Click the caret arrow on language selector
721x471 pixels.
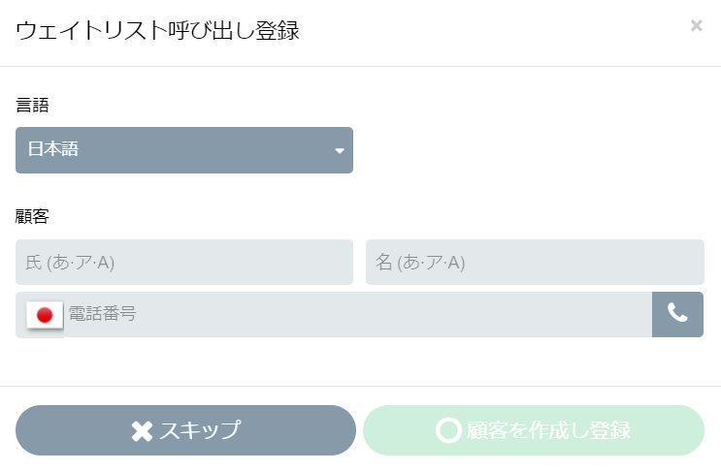click(340, 150)
